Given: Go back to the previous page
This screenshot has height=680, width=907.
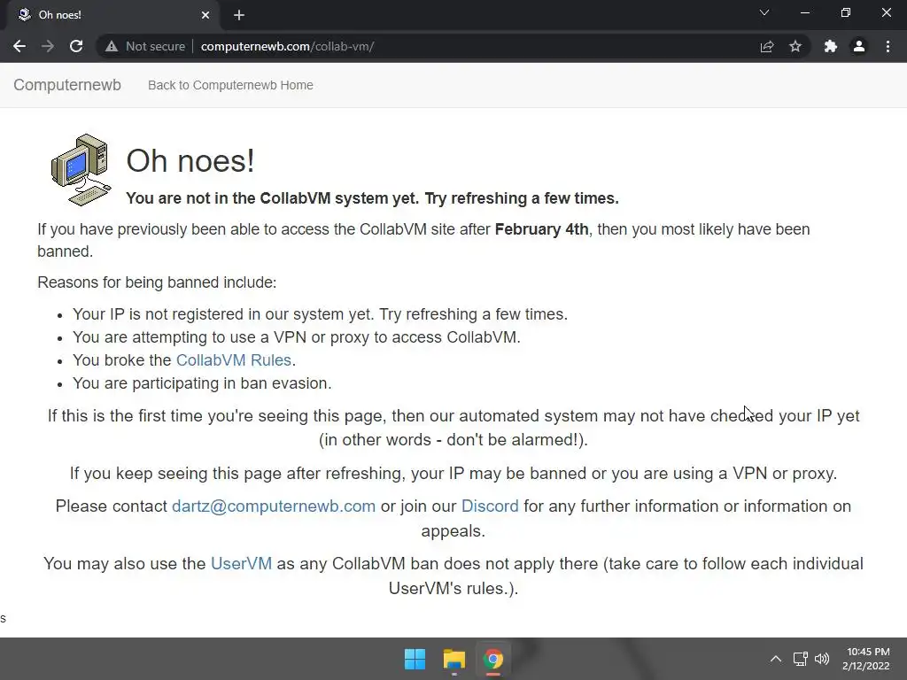Looking at the screenshot, I should coord(19,46).
